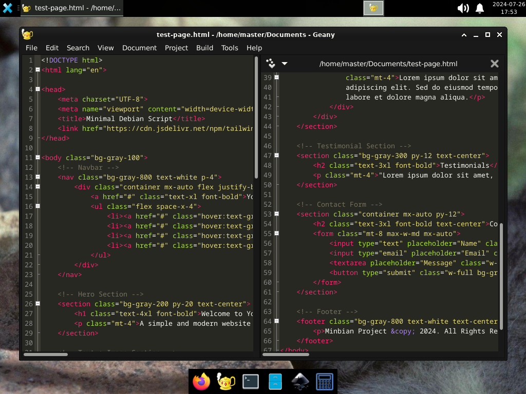This screenshot has height=394, width=526.
Task: Launch Inkscape from the dock
Action: point(299,381)
